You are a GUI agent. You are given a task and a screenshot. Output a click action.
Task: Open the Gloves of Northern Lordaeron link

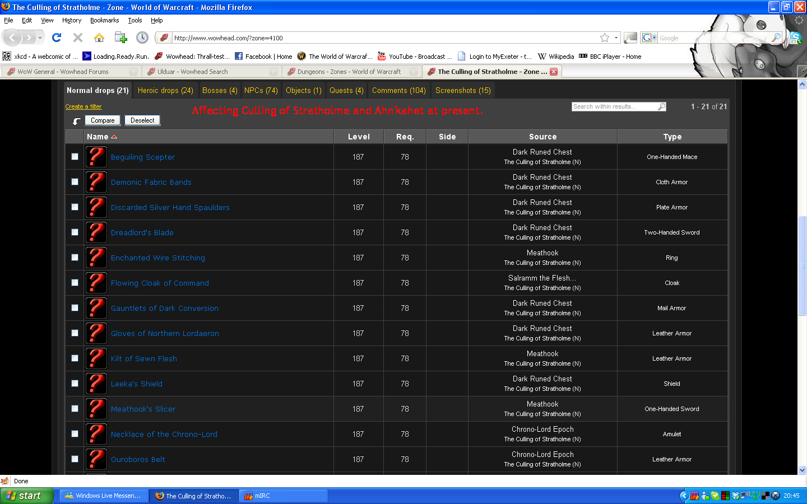(165, 333)
